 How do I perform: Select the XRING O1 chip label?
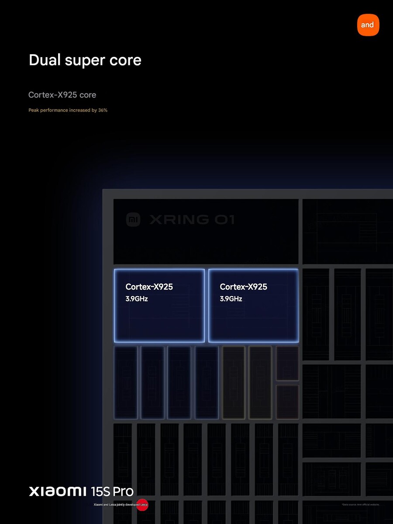(x=192, y=219)
